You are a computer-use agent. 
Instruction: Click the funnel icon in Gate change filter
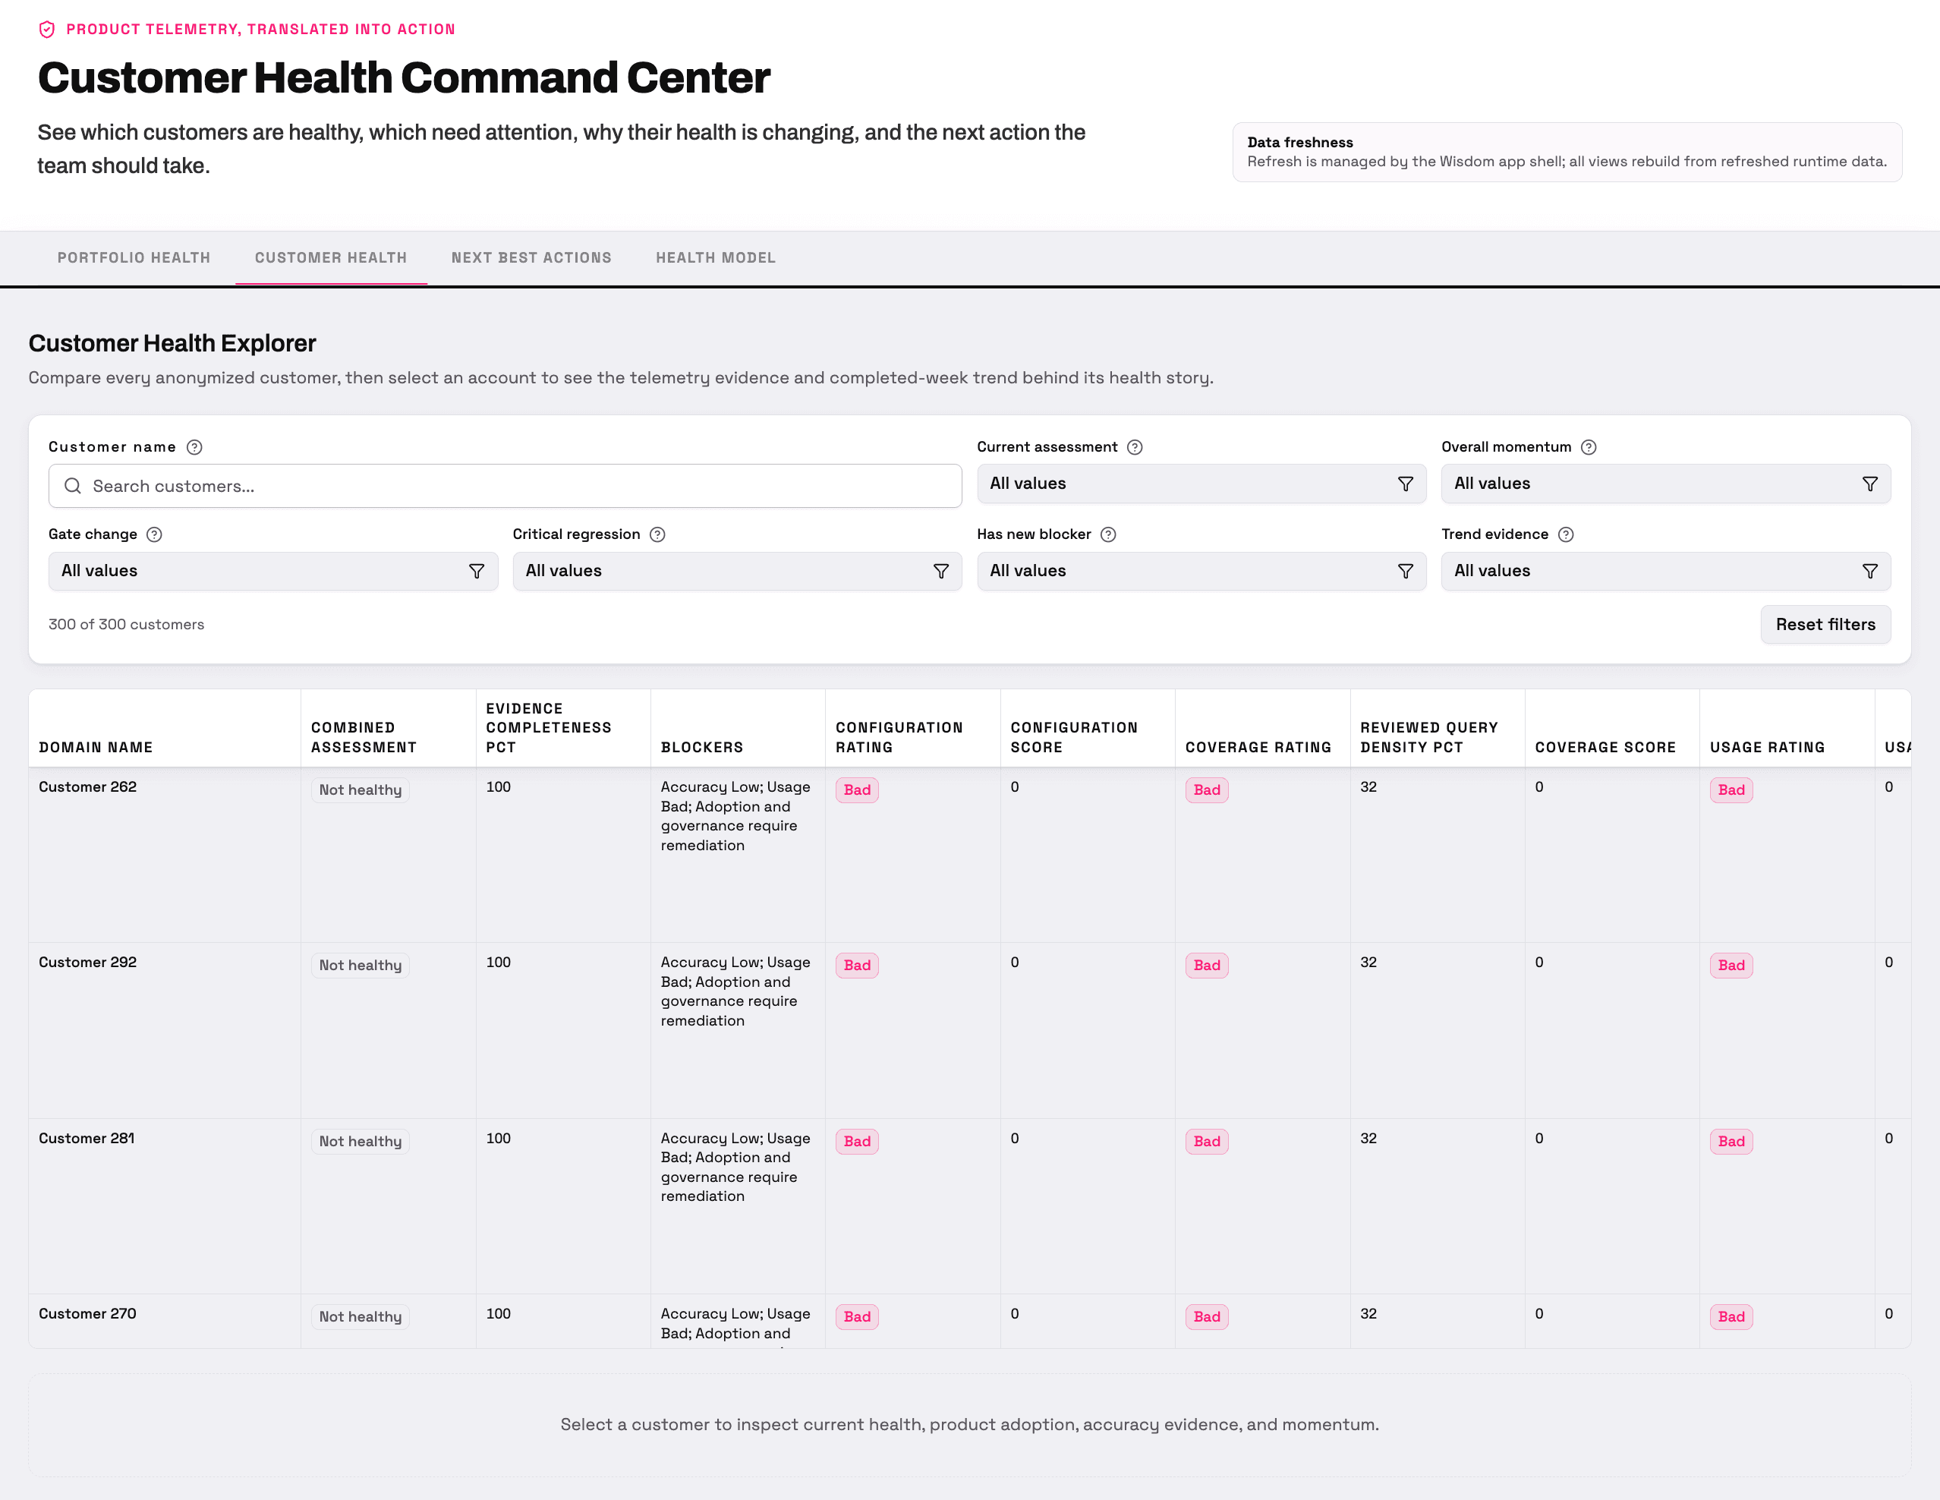tap(476, 571)
